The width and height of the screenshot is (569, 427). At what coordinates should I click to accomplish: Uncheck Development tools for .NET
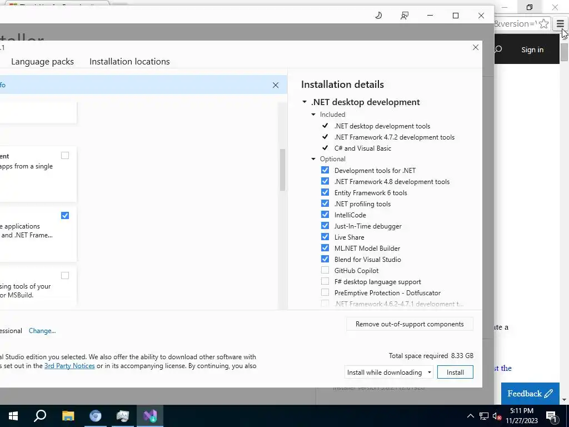pyautogui.click(x=325, y=170)
